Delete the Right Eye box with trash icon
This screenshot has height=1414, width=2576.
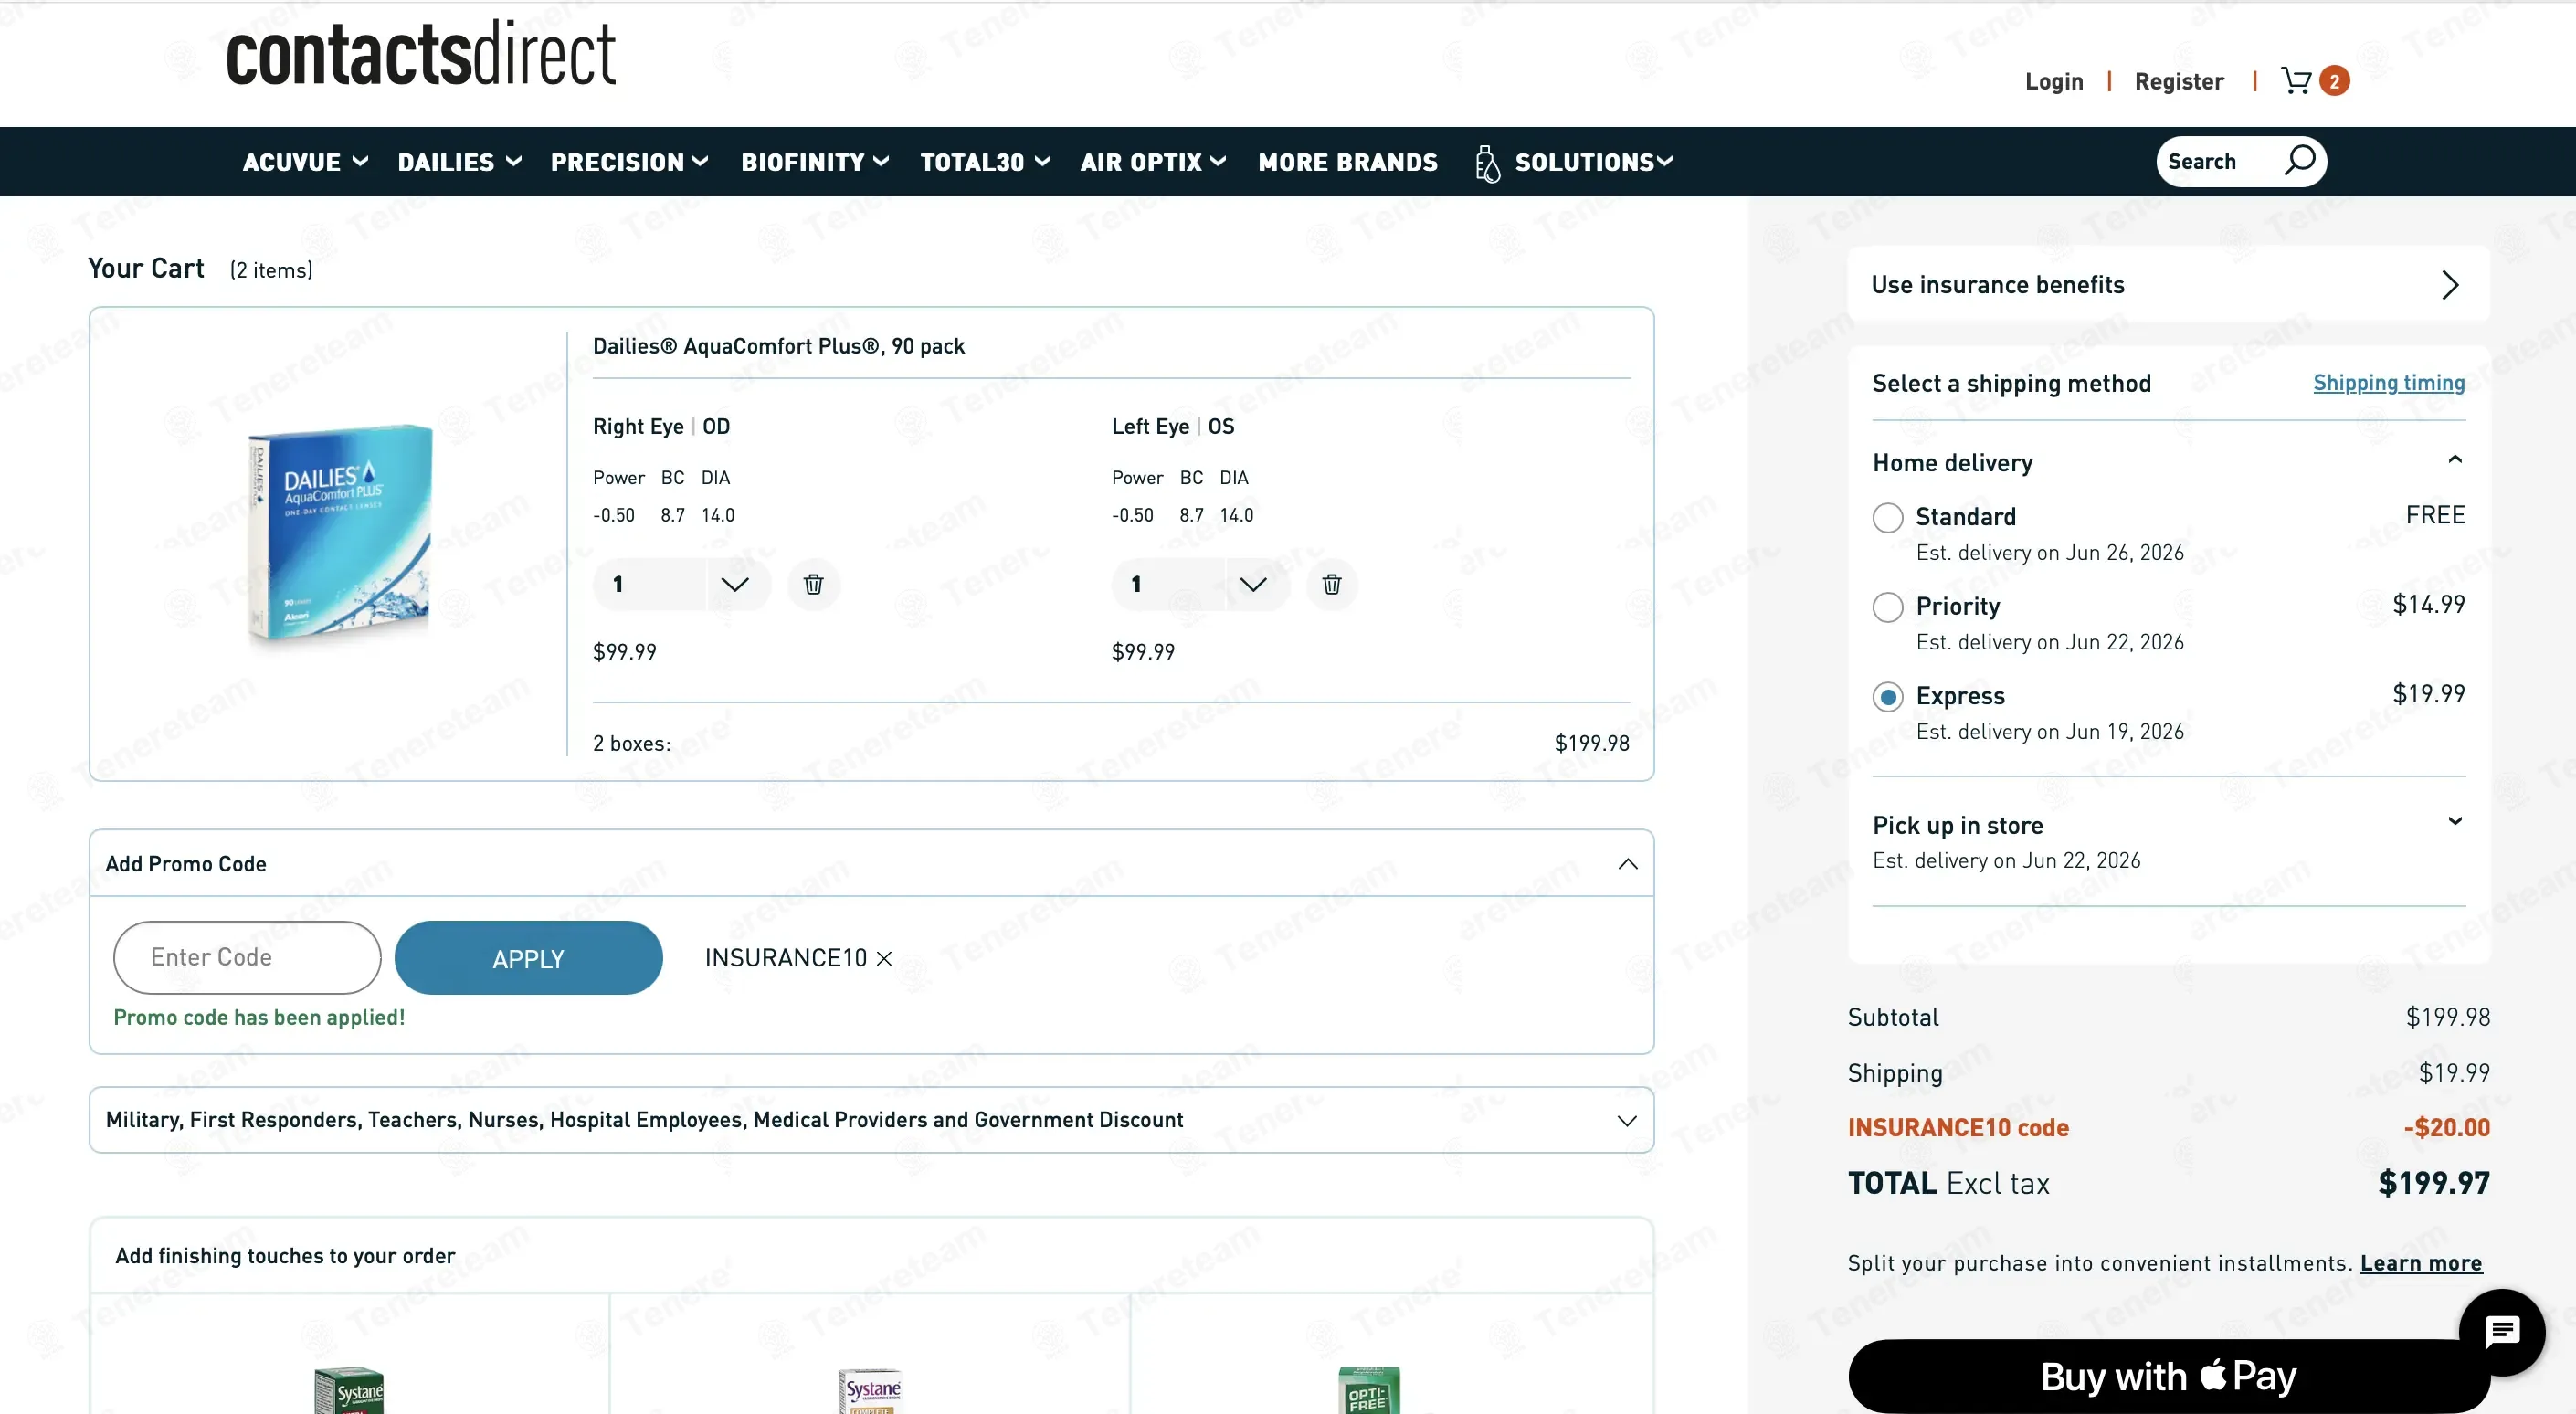pyautogui.click(x=813, y=584)
